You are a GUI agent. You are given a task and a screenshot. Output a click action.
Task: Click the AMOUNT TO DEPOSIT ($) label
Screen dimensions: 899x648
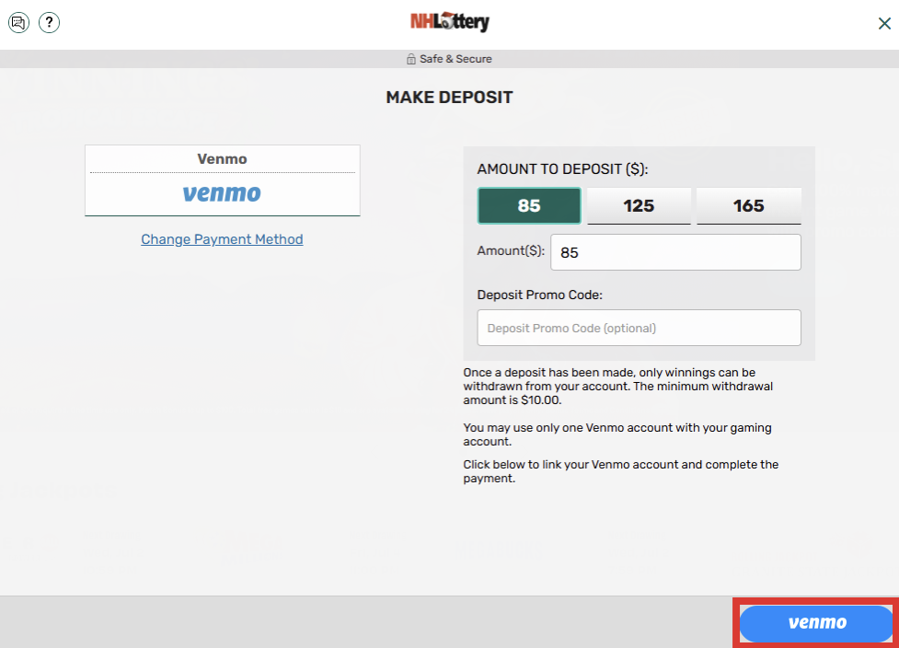[562, 169]
